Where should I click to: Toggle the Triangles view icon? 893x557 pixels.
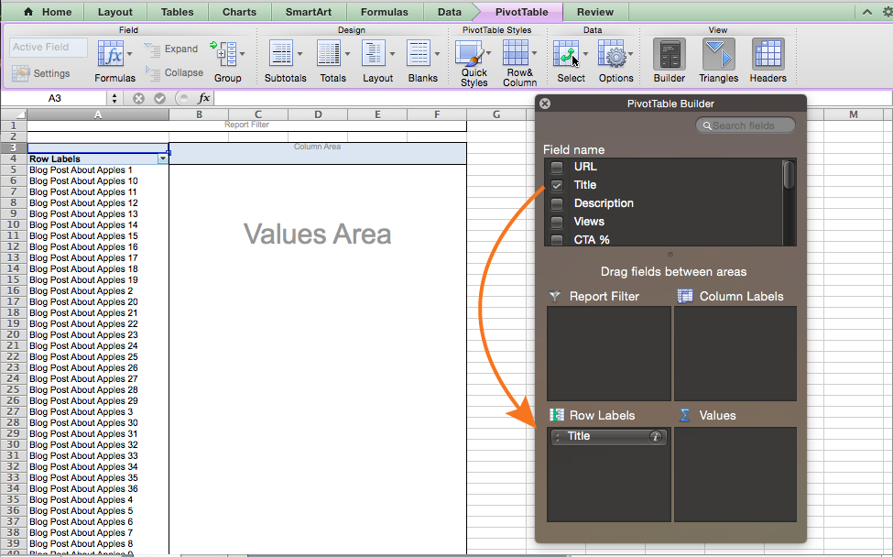(x=718, y=55)
